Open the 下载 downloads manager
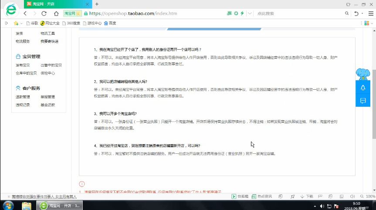This screenshot has width=376, height=210. tap(307, 196)
